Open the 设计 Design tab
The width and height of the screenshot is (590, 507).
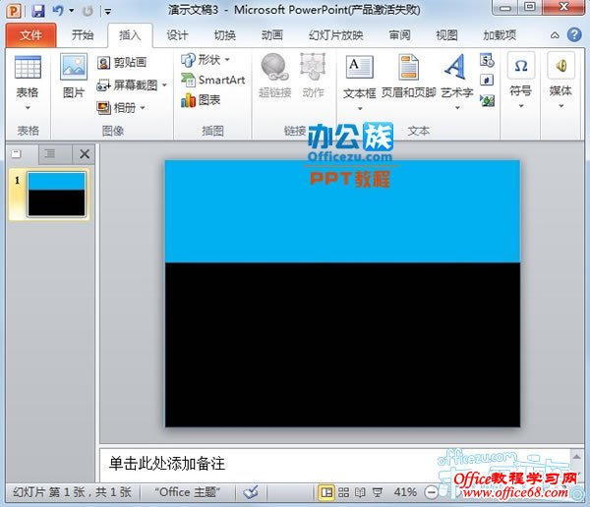[177, 35]
